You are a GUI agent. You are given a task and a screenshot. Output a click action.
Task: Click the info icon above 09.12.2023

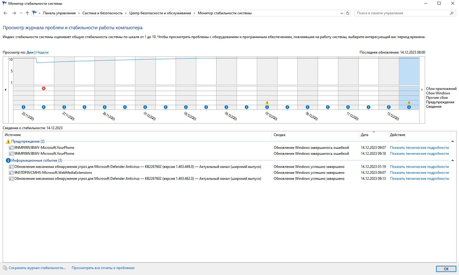[x=308, y=107]
